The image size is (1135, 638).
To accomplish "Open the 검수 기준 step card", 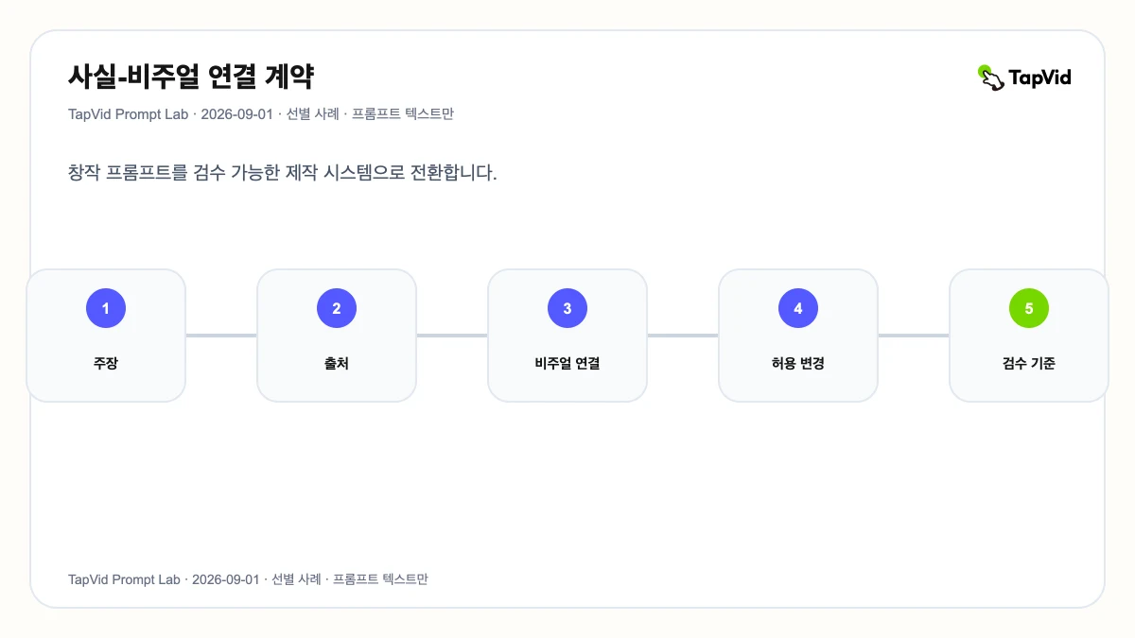I will click(1029, 336).
